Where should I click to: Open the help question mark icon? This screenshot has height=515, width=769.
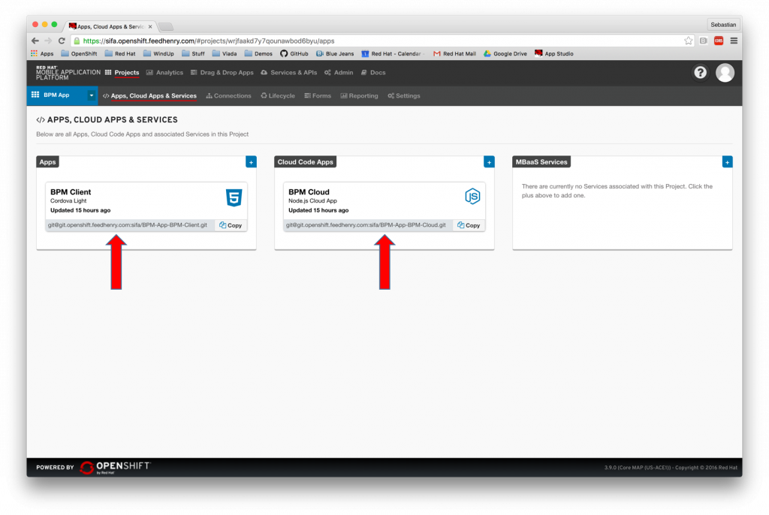(700, 73)
